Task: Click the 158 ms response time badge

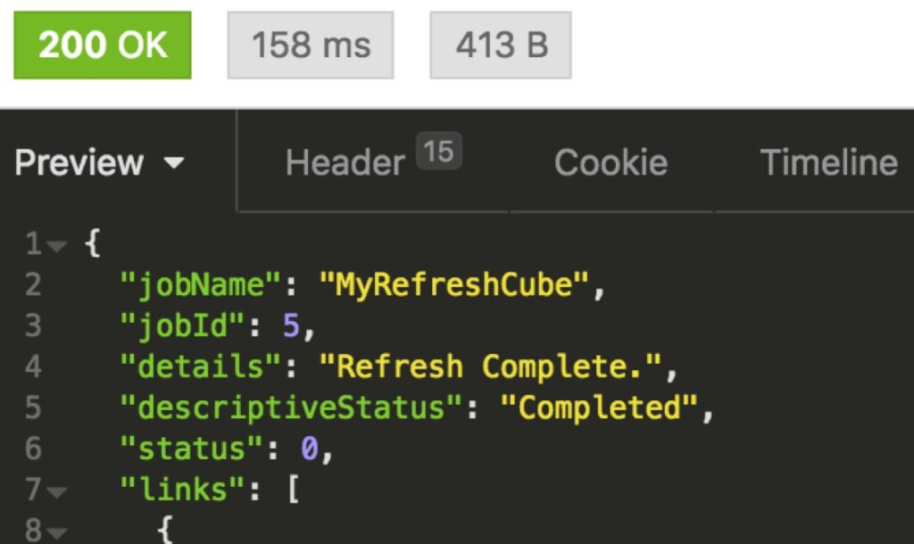Action: click(311, 45)
